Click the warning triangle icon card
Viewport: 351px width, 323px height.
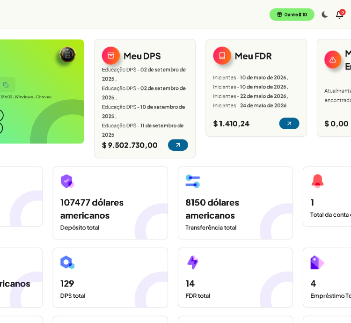333,59
